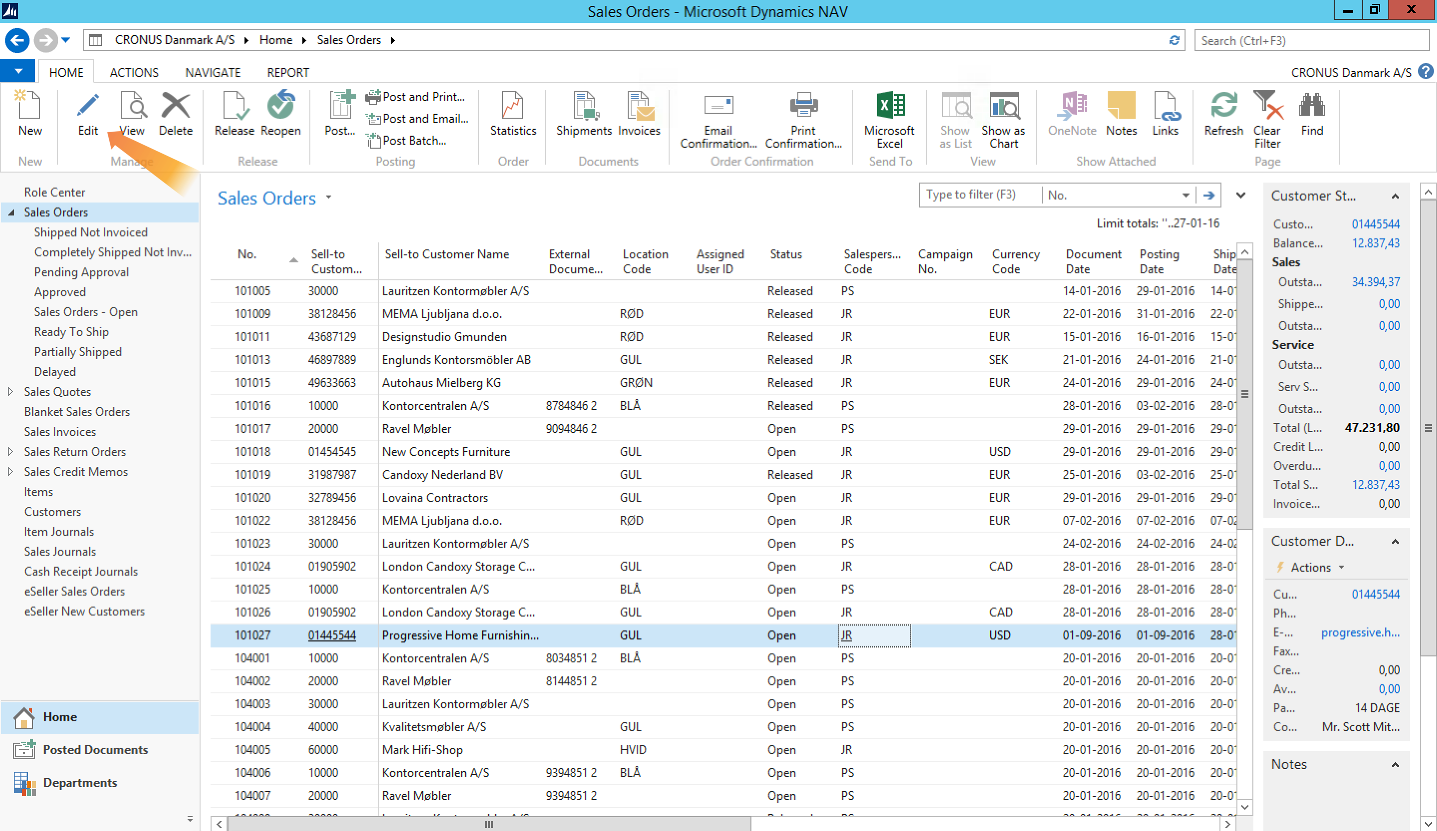
Task: Open the No. filter field dropdown
Action: (x=1186, y=196)
